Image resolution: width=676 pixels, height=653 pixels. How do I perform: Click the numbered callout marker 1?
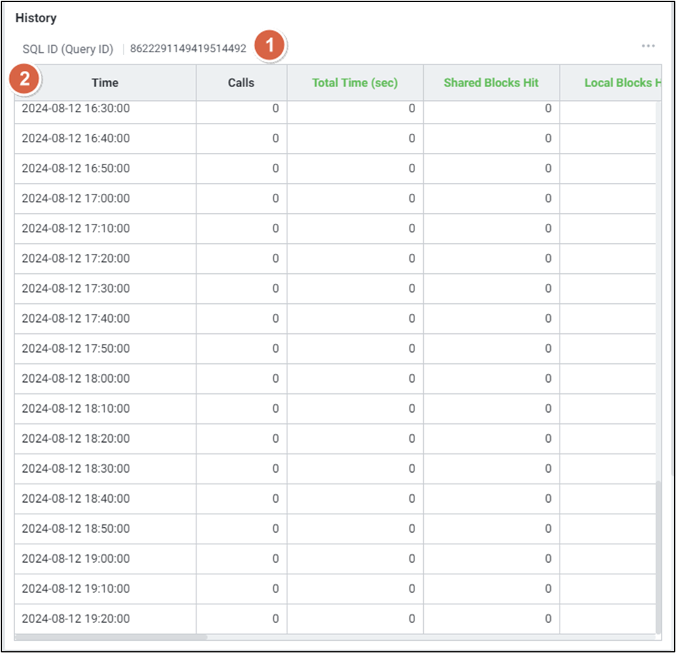coord(270,46)
